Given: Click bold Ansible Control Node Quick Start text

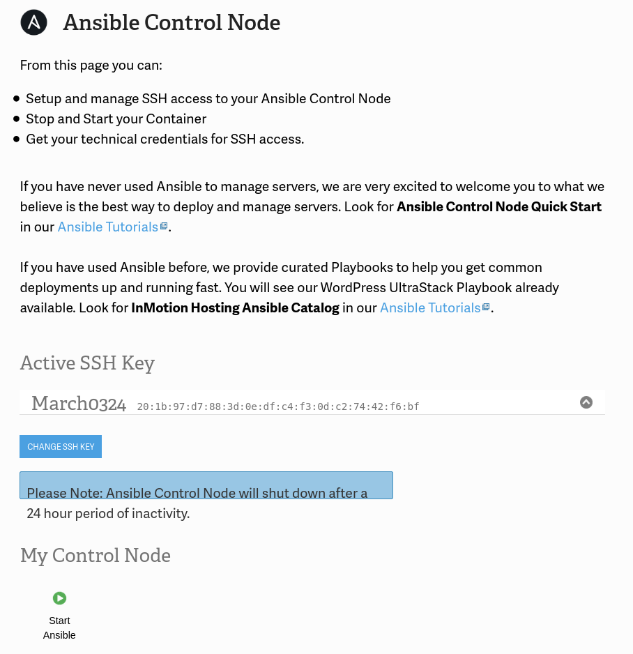Looking at the screenshot, I should point(498,207).
